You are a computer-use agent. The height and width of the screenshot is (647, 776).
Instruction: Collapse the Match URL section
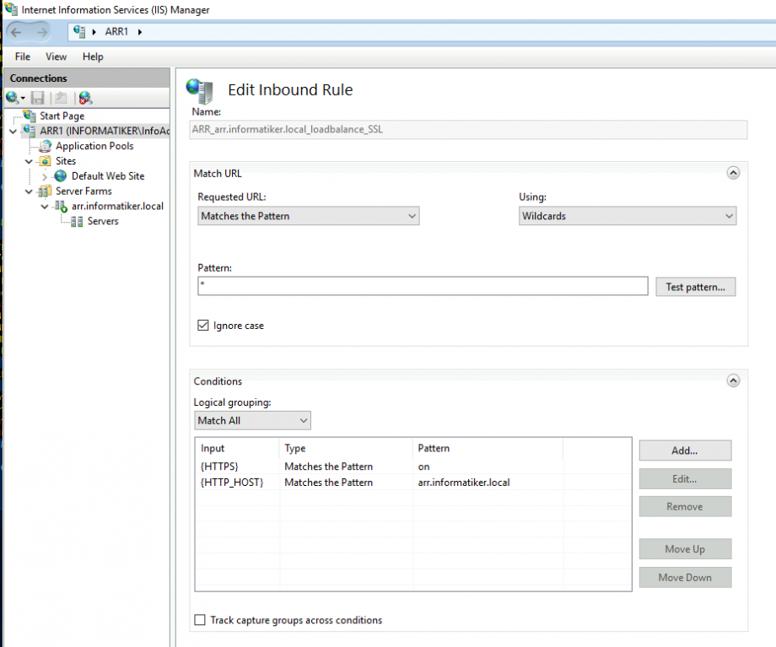(733, 172)
